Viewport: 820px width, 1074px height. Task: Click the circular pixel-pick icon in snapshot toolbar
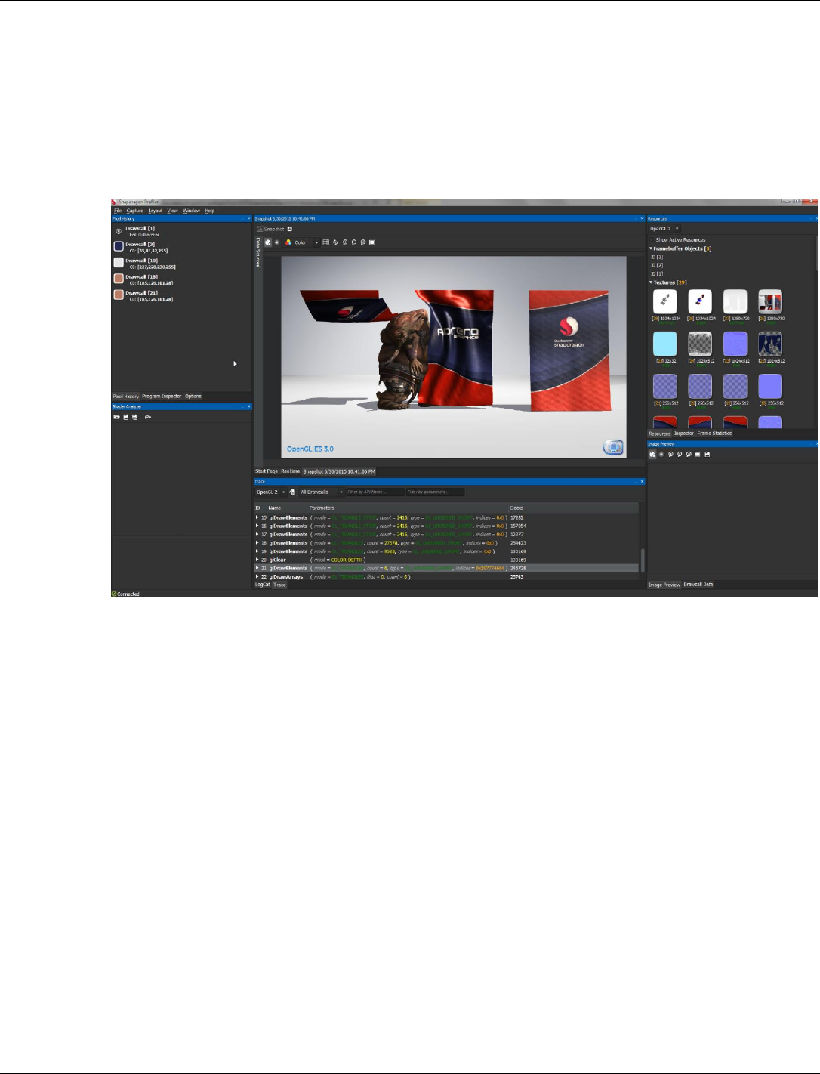click(277, 242)
